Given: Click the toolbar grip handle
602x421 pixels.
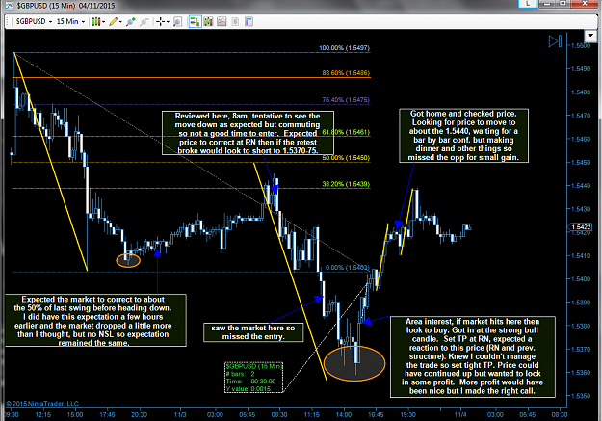Looking at the screenshot, I should tap(8, 21).
